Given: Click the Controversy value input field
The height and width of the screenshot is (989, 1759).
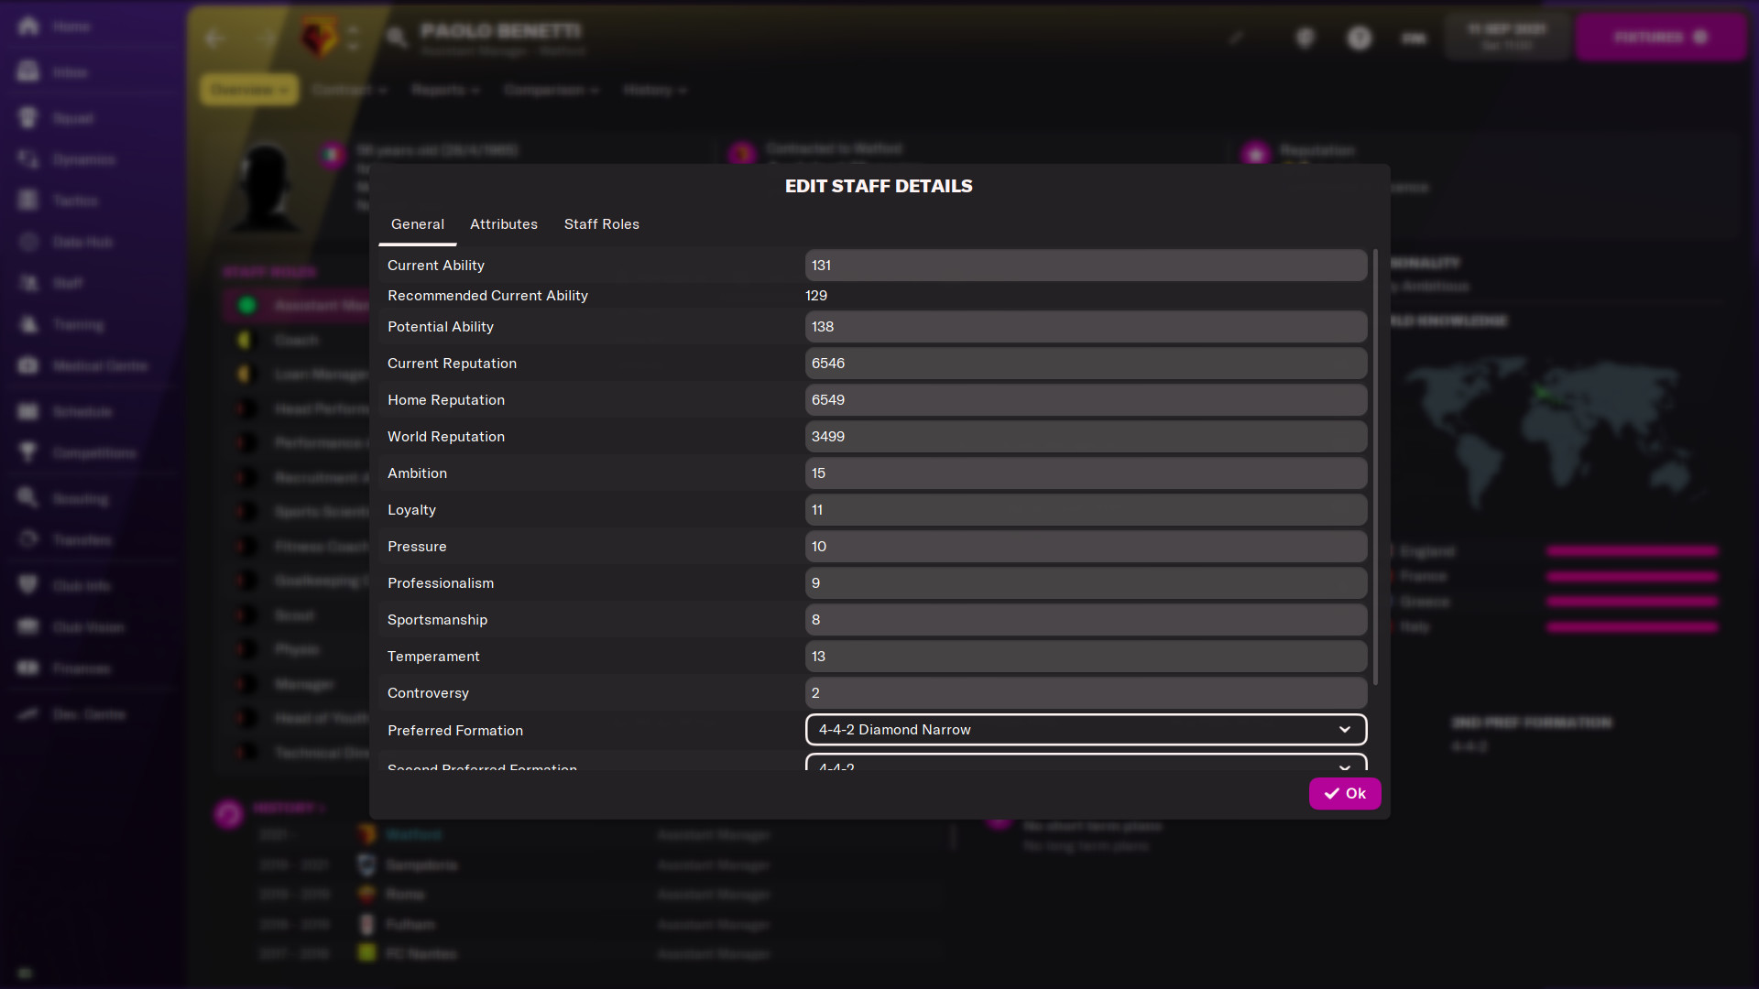Looking at the screenshot, I should pyautogui.click(x=1085, y=692).
